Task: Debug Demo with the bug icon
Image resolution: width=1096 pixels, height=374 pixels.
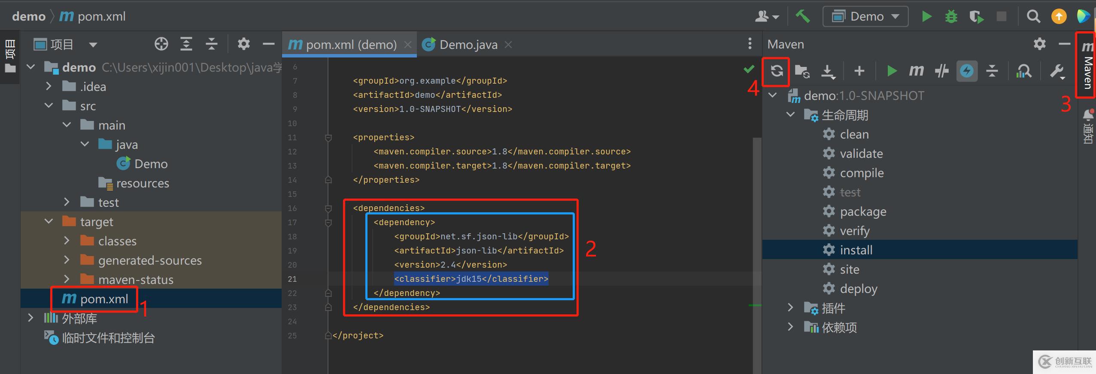Action: (x=951, y=17)
